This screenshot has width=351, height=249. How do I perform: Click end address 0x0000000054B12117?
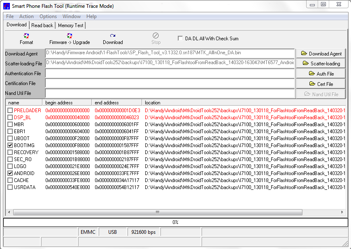(x=117, y=187)
